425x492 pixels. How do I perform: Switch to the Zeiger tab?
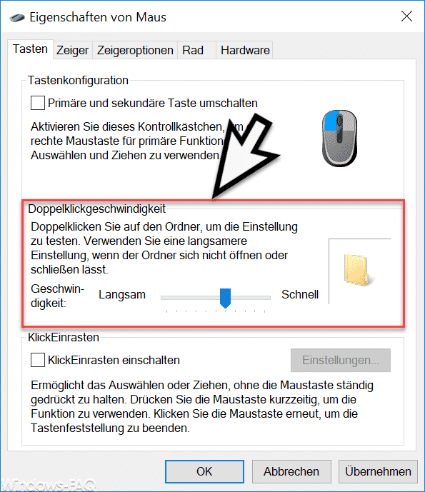click(73, 50)
